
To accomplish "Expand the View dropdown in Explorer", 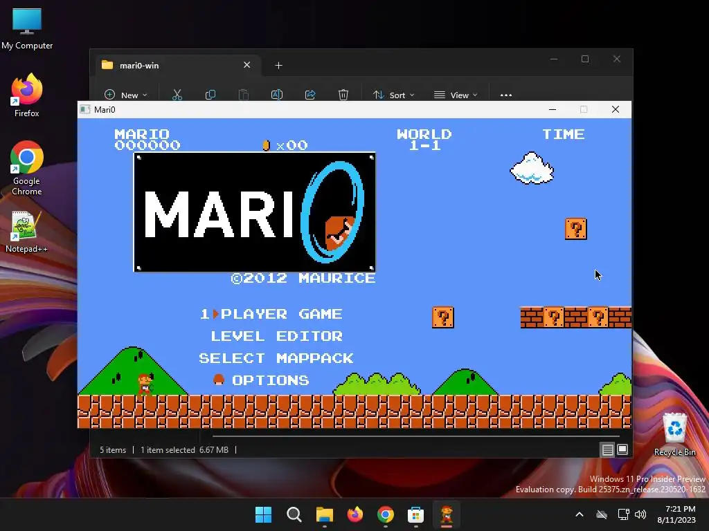I will 456,95.
